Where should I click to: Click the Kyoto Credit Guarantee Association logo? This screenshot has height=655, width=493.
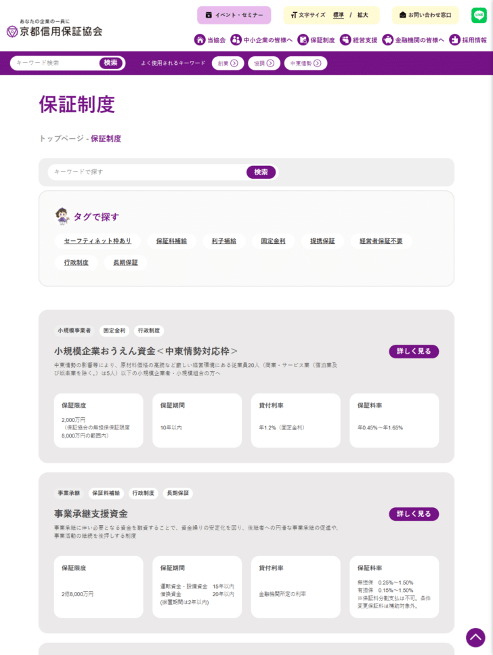[54, 28]
